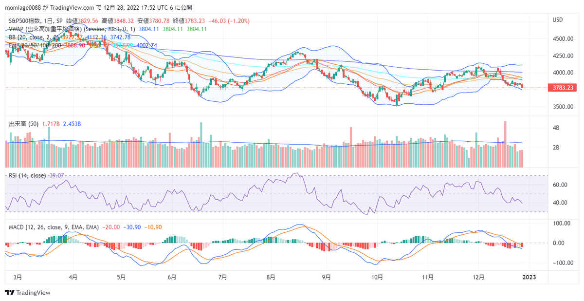The image size is (584, 301).
Task: Click the 4月 time axis label
Action: point(73,277)
